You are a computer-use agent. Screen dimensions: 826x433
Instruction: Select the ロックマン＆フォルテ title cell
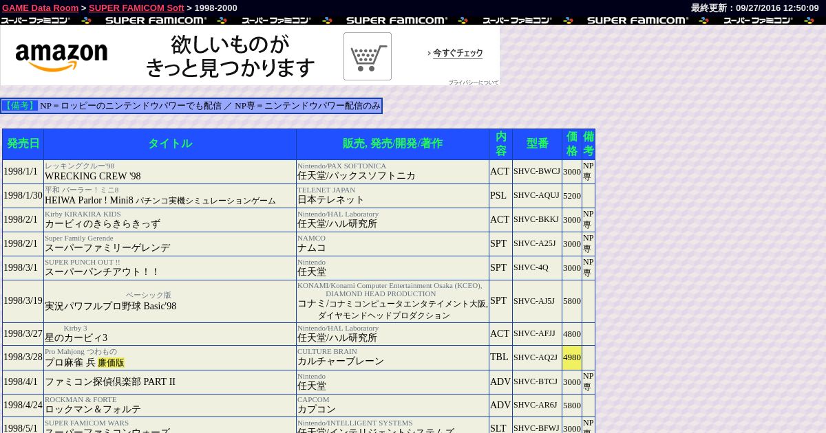pyautogui.click(x=170, y=406)
